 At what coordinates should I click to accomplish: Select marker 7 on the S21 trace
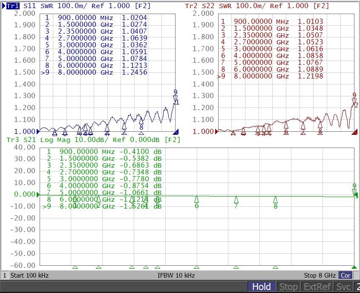click(x=236, y=200)
